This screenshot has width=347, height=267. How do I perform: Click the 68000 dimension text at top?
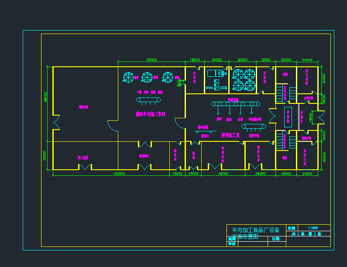[x=151, y=60]
